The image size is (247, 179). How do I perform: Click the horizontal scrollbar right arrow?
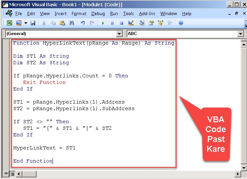pyautogui.click(x=238, y=174)
